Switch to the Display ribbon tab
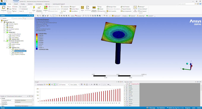202x109 pixels. tap(23, 4)
